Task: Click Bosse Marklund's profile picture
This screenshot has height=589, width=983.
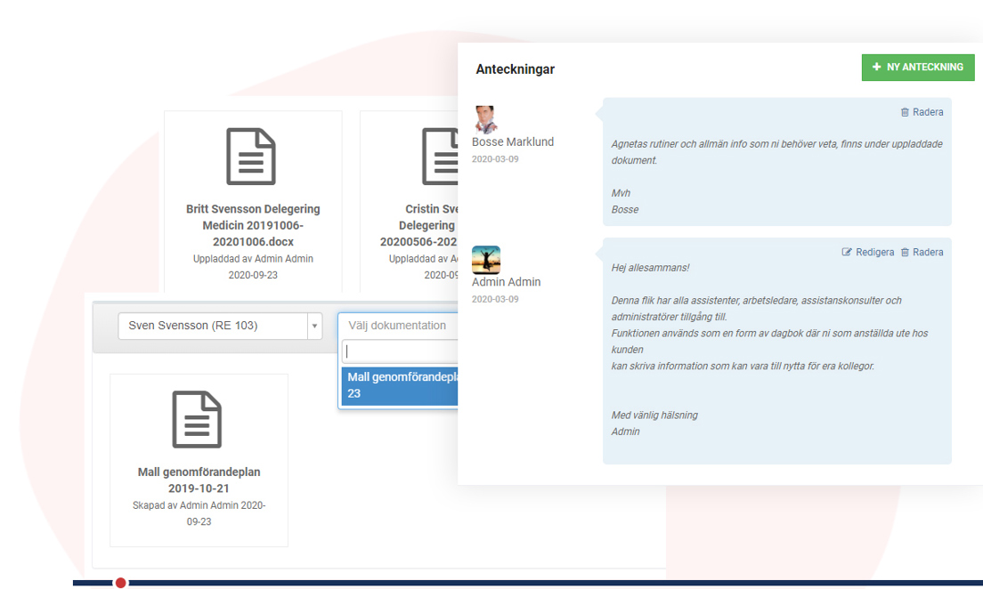Action: [x=485, y=119]
